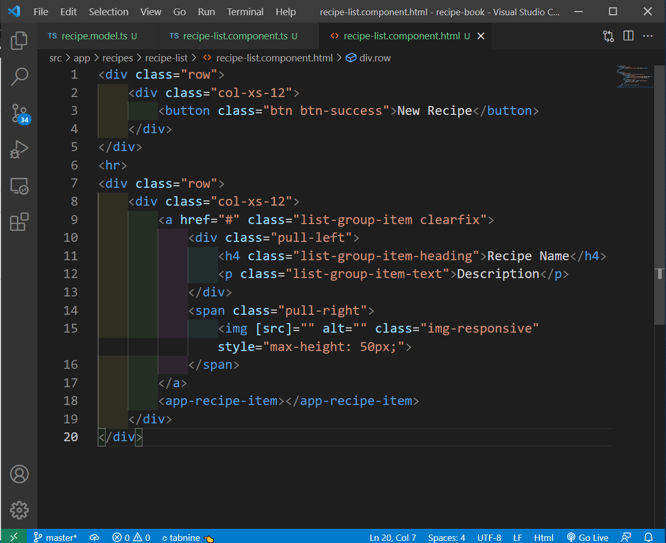Open Source Control view with 34 changes
This screenshot has width=666, height=543.
(20, 113)
